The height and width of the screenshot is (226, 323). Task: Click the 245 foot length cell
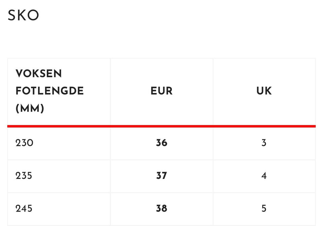click(x=24, y=208)
